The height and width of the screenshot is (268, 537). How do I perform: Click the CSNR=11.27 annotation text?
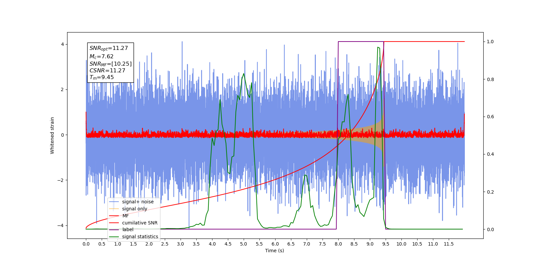pos(107,70)
